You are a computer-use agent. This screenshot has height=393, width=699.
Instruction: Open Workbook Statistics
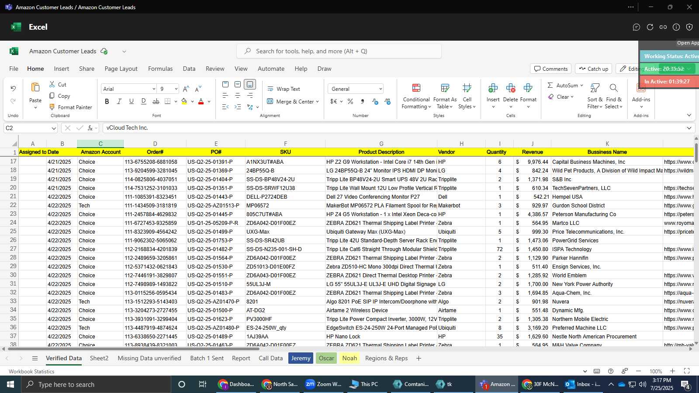point(31,372)
